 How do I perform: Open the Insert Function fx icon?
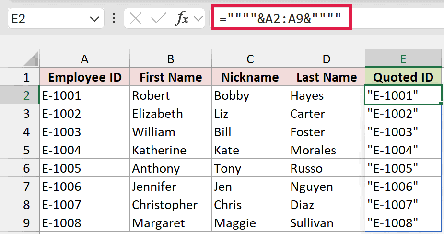[x=182, y=19]
